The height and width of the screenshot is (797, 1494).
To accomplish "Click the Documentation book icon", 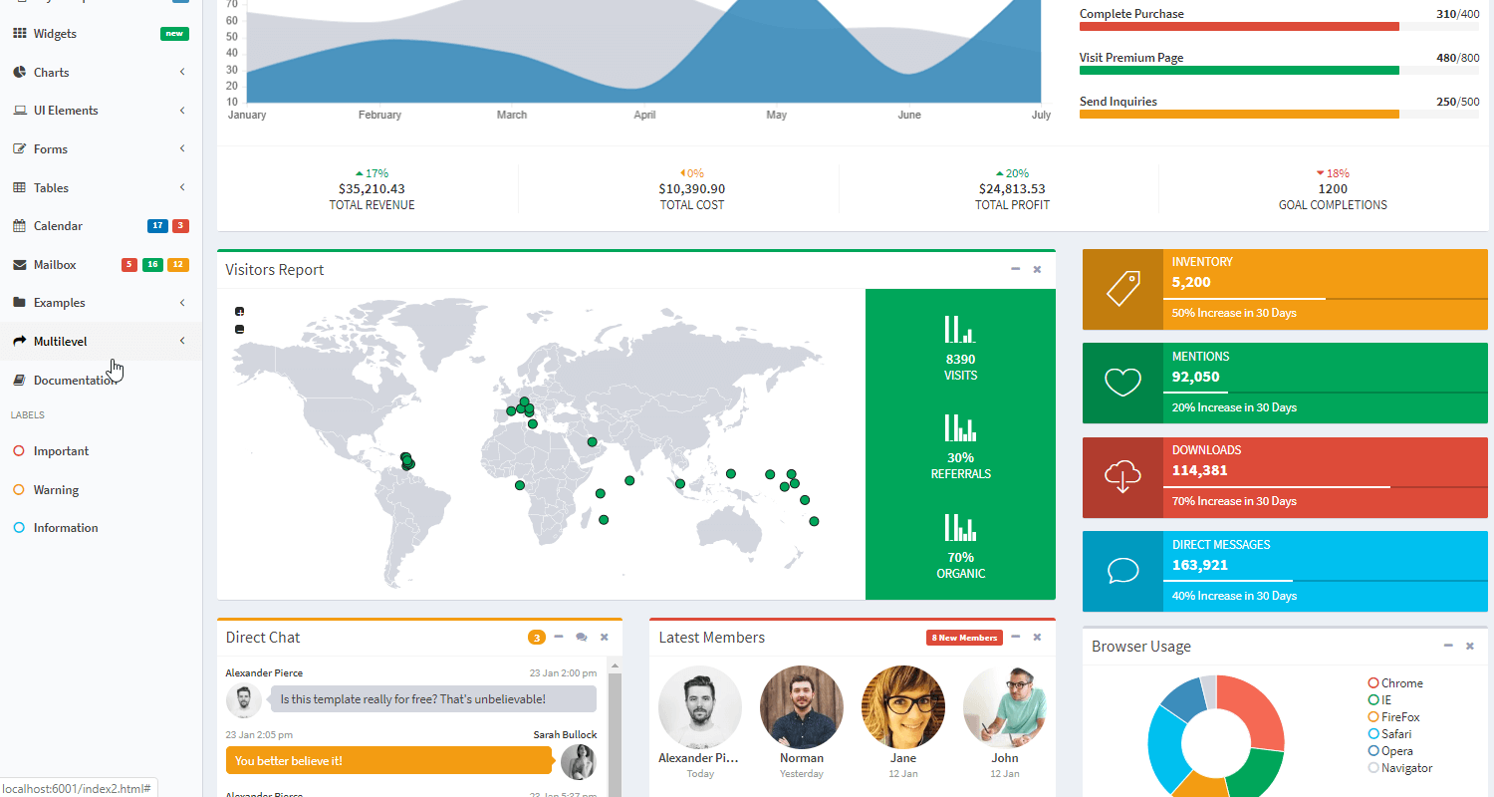I will (x=20, y=381).
